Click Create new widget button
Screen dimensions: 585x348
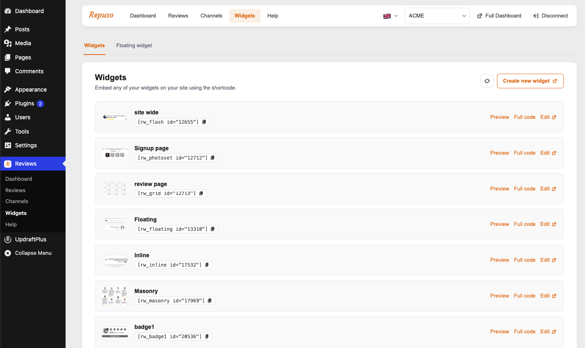pyautogui.click(x=530, y=81)
